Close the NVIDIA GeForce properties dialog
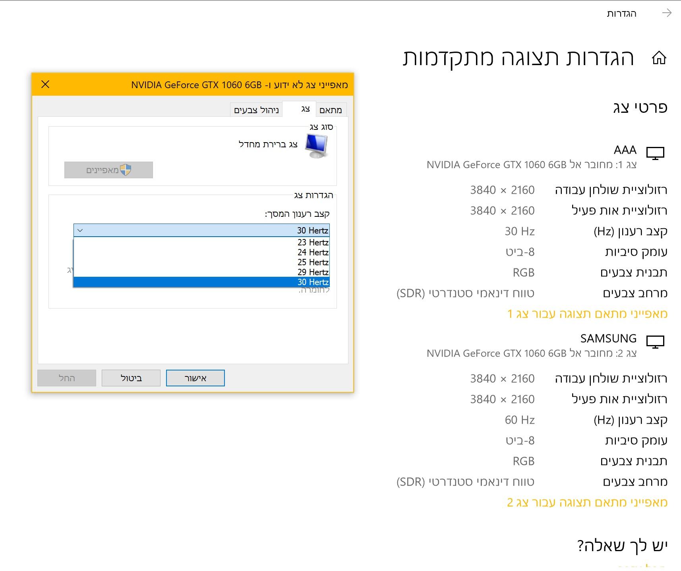 click(45, 84)
